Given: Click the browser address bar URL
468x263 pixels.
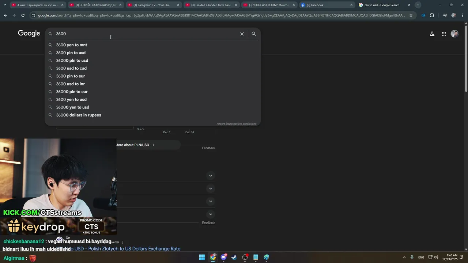Looking at the screenshot, I should (221, 15).
